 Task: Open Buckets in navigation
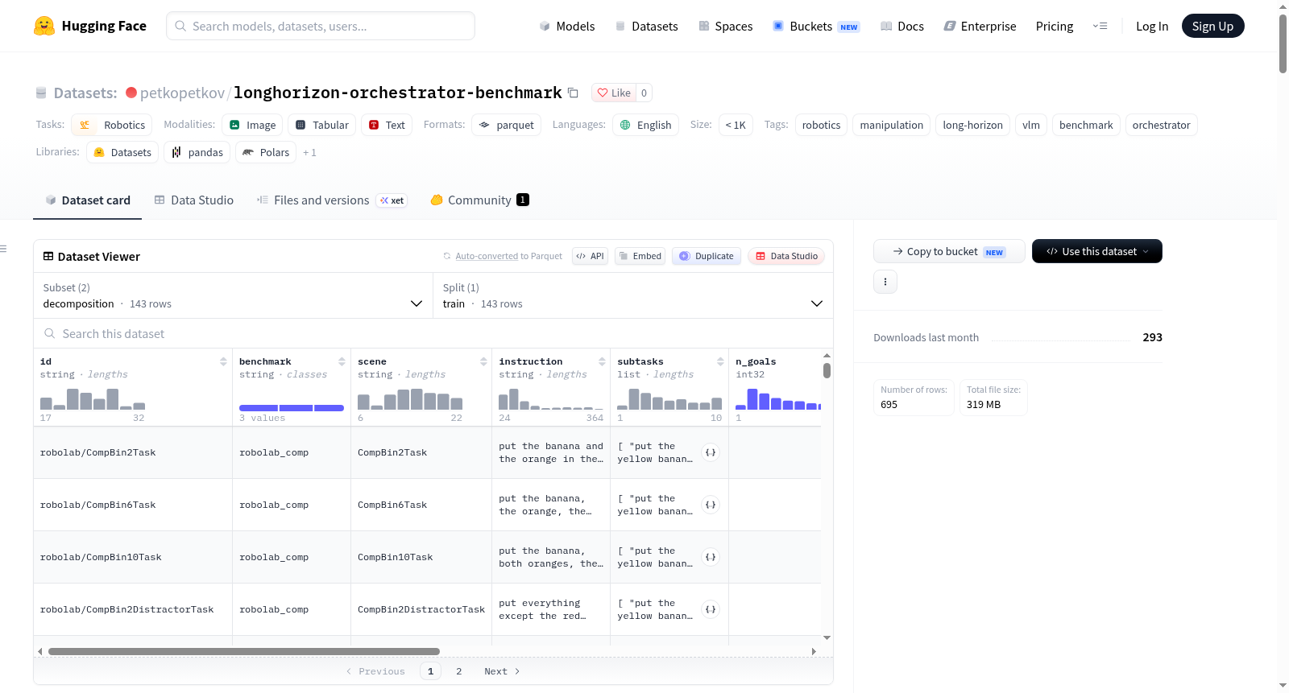coord(816,26)
